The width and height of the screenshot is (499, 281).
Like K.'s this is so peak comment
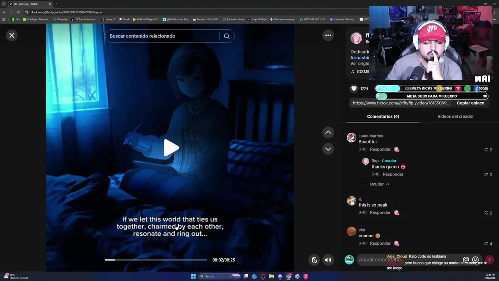pos(486,213)
